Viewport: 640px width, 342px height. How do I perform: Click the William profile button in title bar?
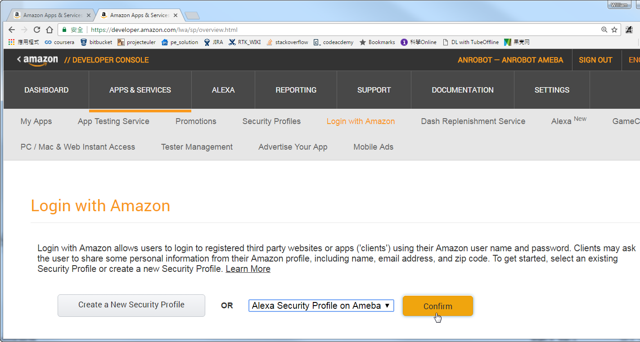(x=620, y=5)
